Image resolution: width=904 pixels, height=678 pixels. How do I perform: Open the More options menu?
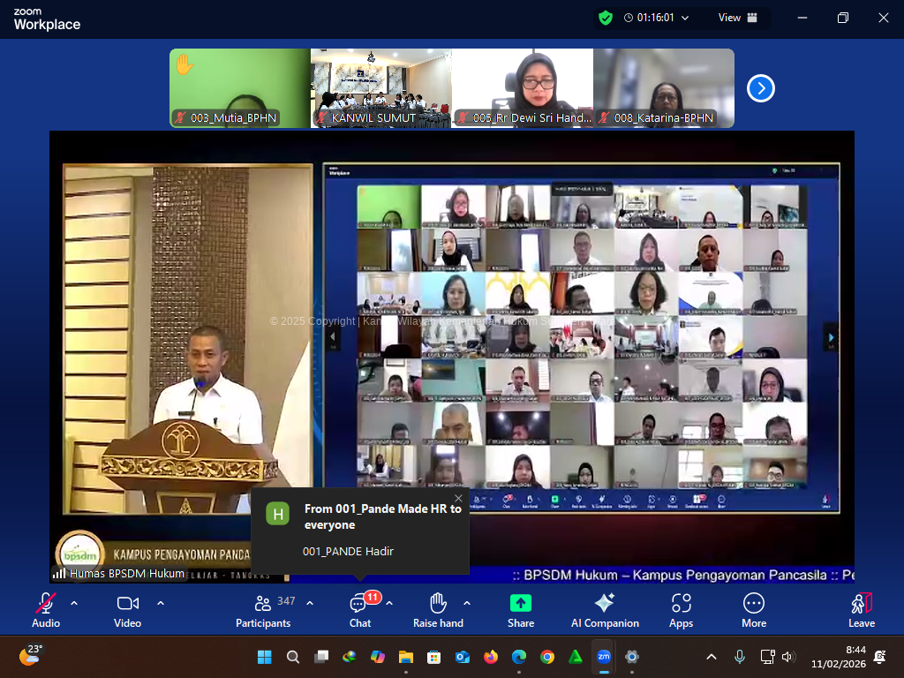point(753,609)
